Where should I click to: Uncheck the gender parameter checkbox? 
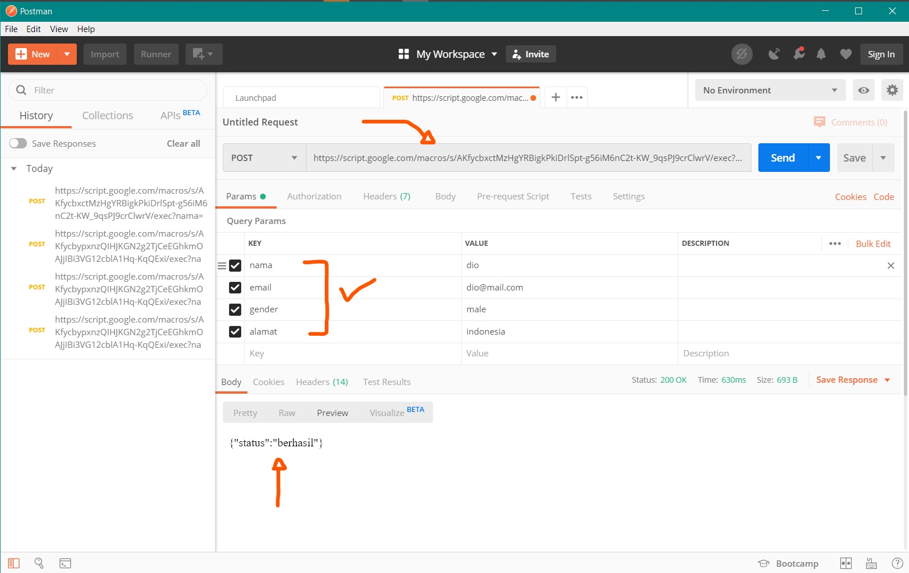click(x=235, y=309)
